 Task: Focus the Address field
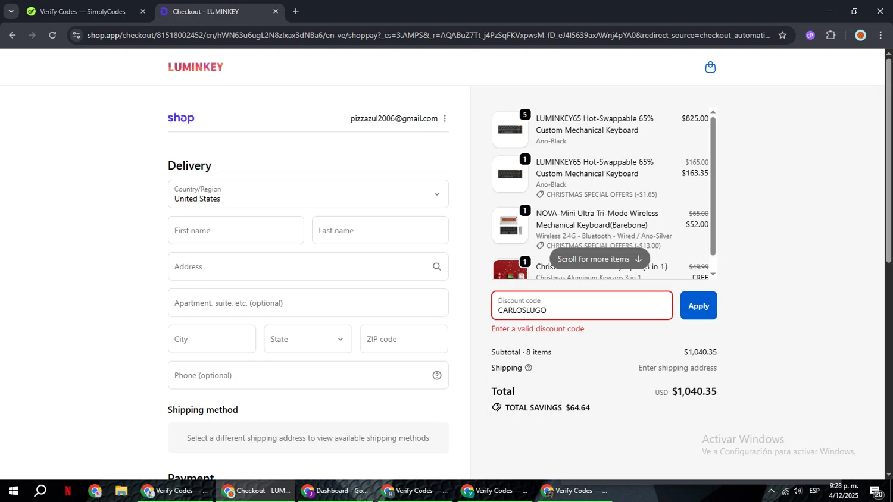click(x=308, y=266)
